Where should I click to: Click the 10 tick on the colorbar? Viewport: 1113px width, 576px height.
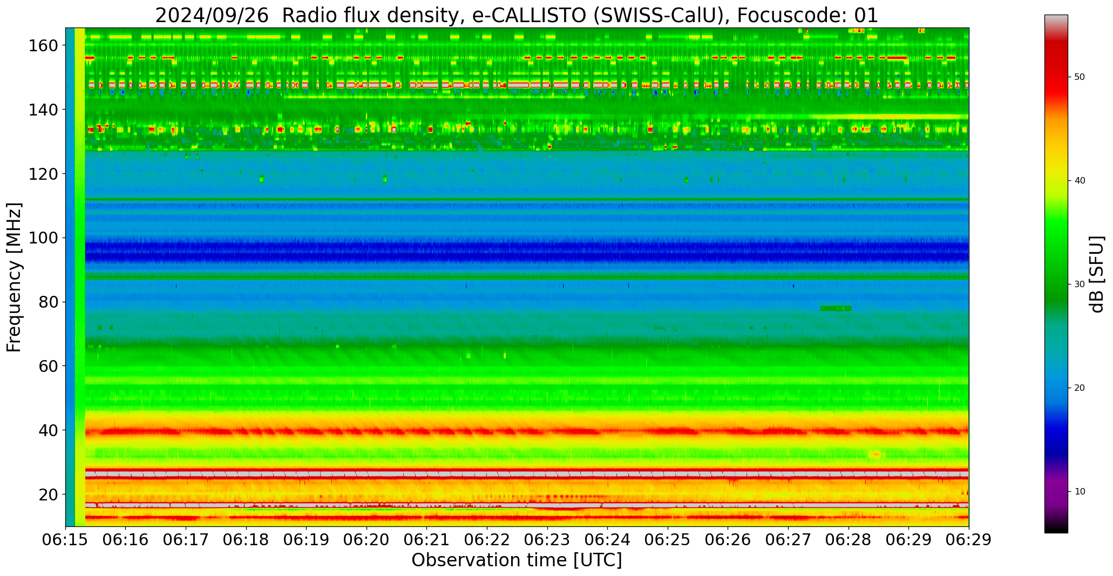[x=1079, y=492]
